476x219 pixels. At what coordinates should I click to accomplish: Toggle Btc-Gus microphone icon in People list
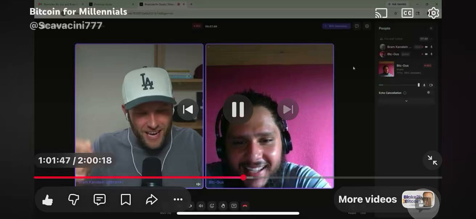(432, 54)
